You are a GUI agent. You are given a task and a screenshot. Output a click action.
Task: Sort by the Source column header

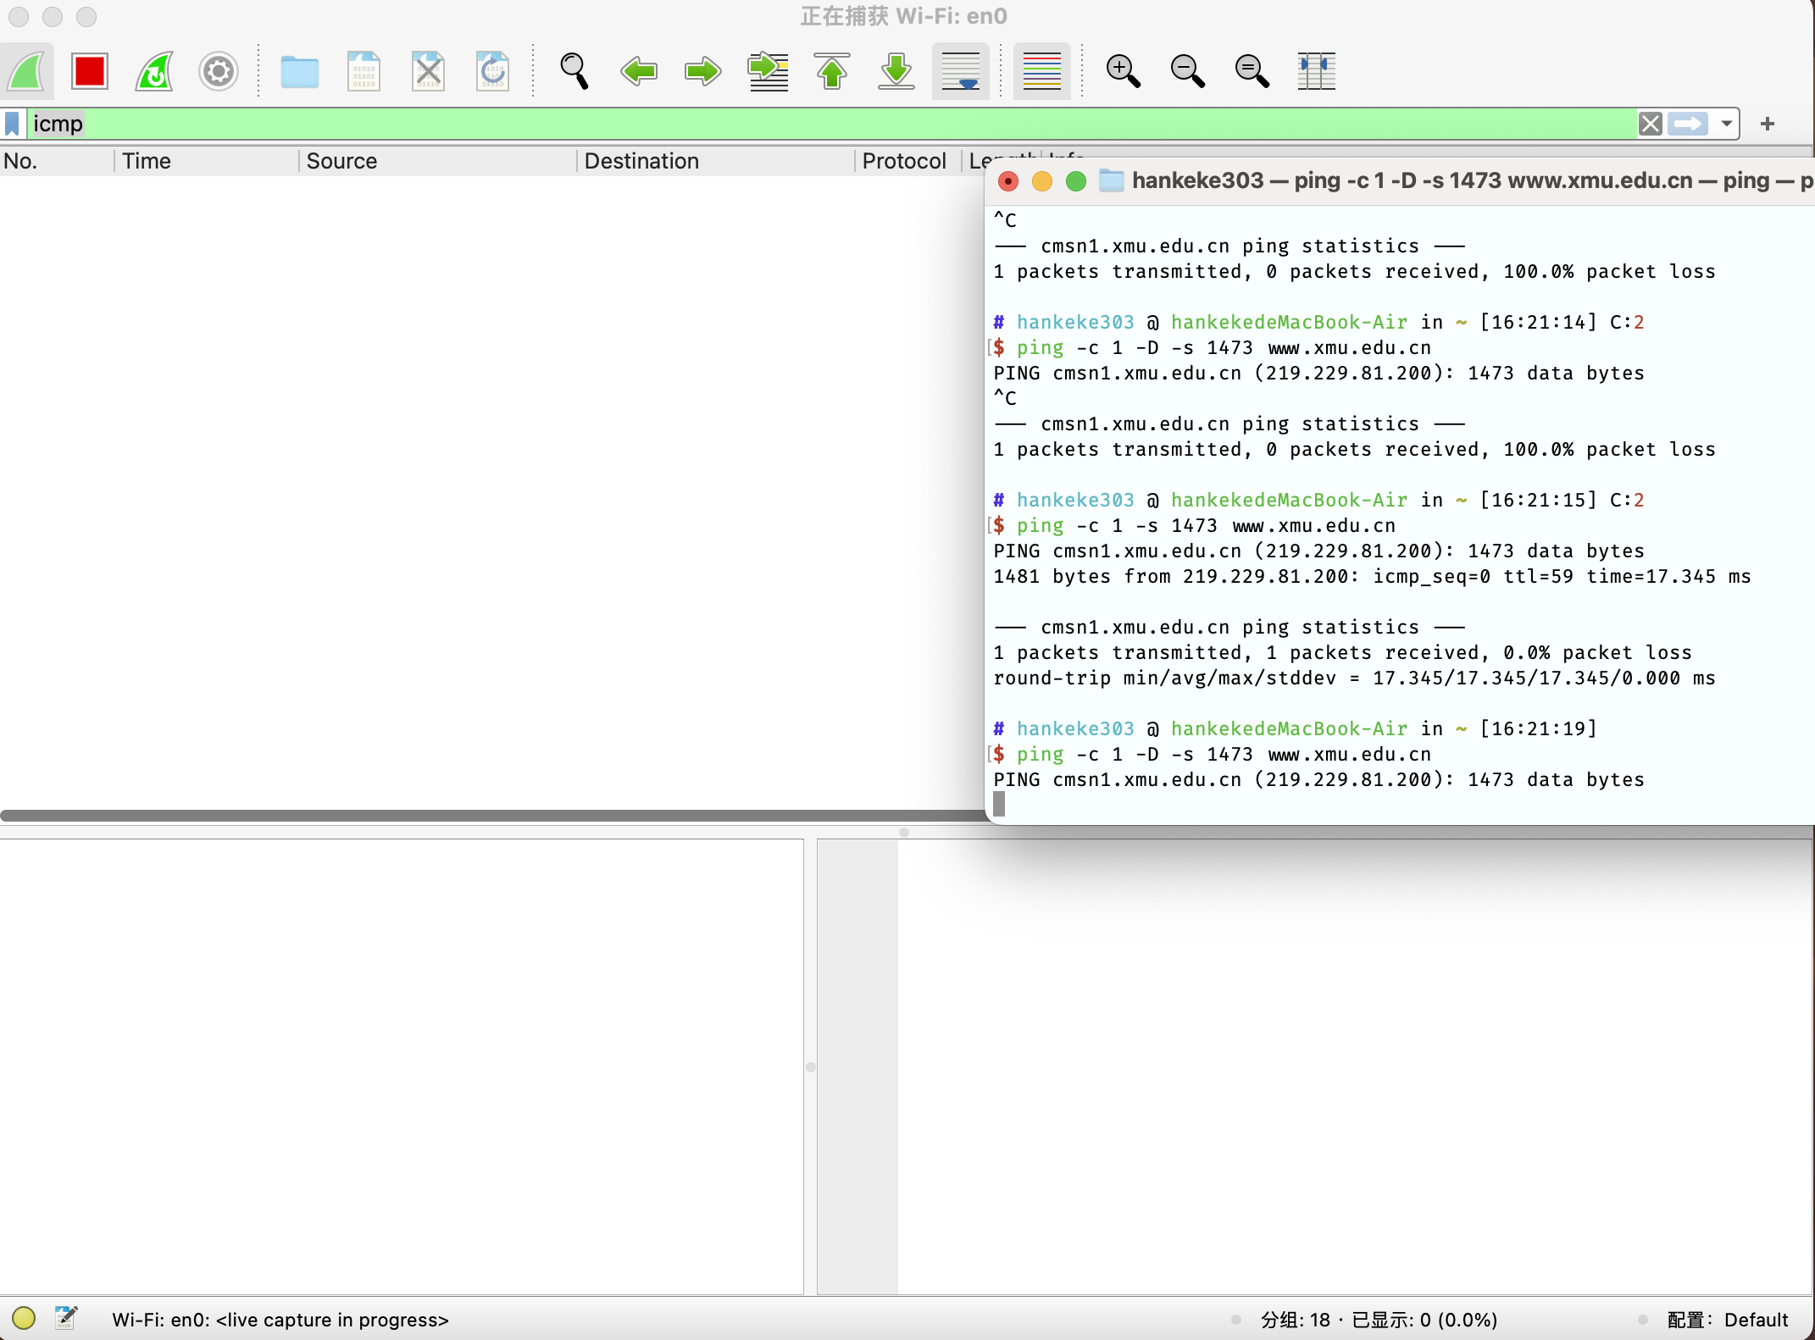click(x=437, y=161)
